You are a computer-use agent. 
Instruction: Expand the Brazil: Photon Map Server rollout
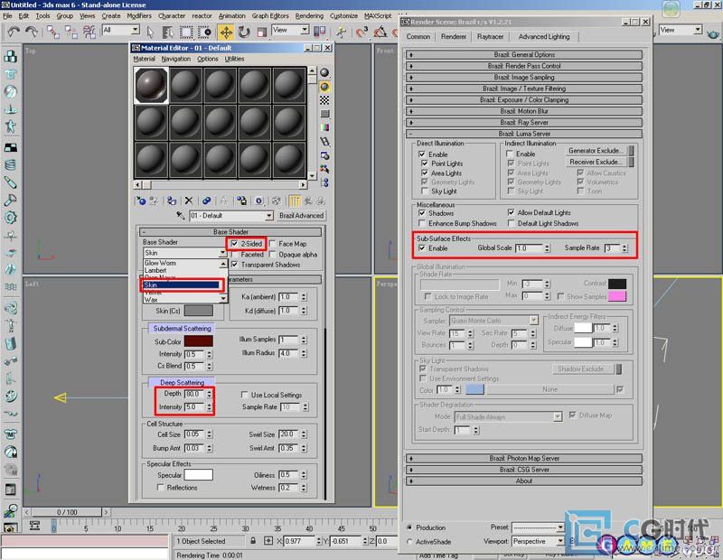[x=524, y=458]
